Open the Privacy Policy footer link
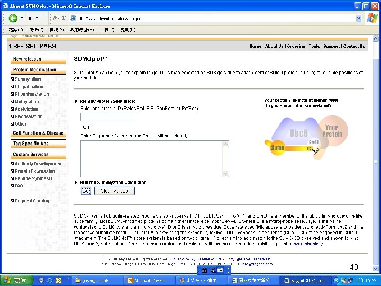Image resolution: width=381 pixels, height=286 pixels. click(x=183, y=259)
